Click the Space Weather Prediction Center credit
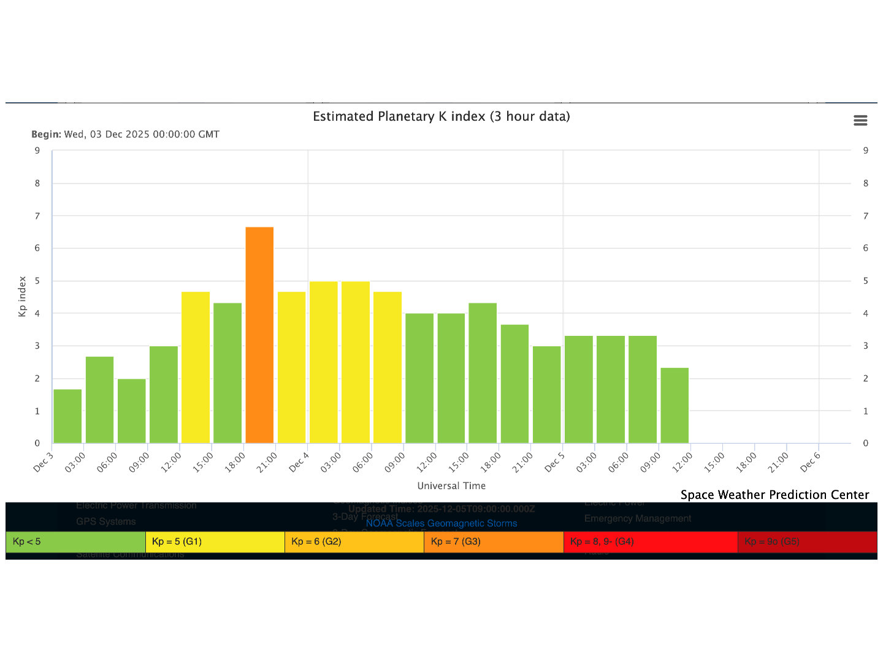Image resolution: width=883 pixels, height=662 pixels. [774, 495]
